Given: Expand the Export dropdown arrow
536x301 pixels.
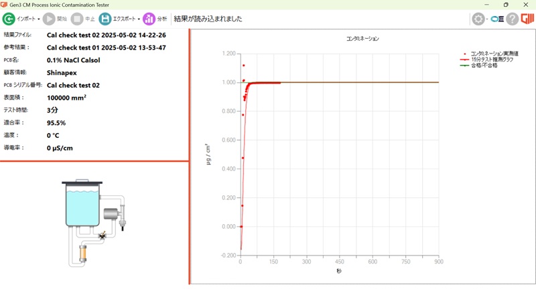Looking at the screenshot, I should click(139, 19).
